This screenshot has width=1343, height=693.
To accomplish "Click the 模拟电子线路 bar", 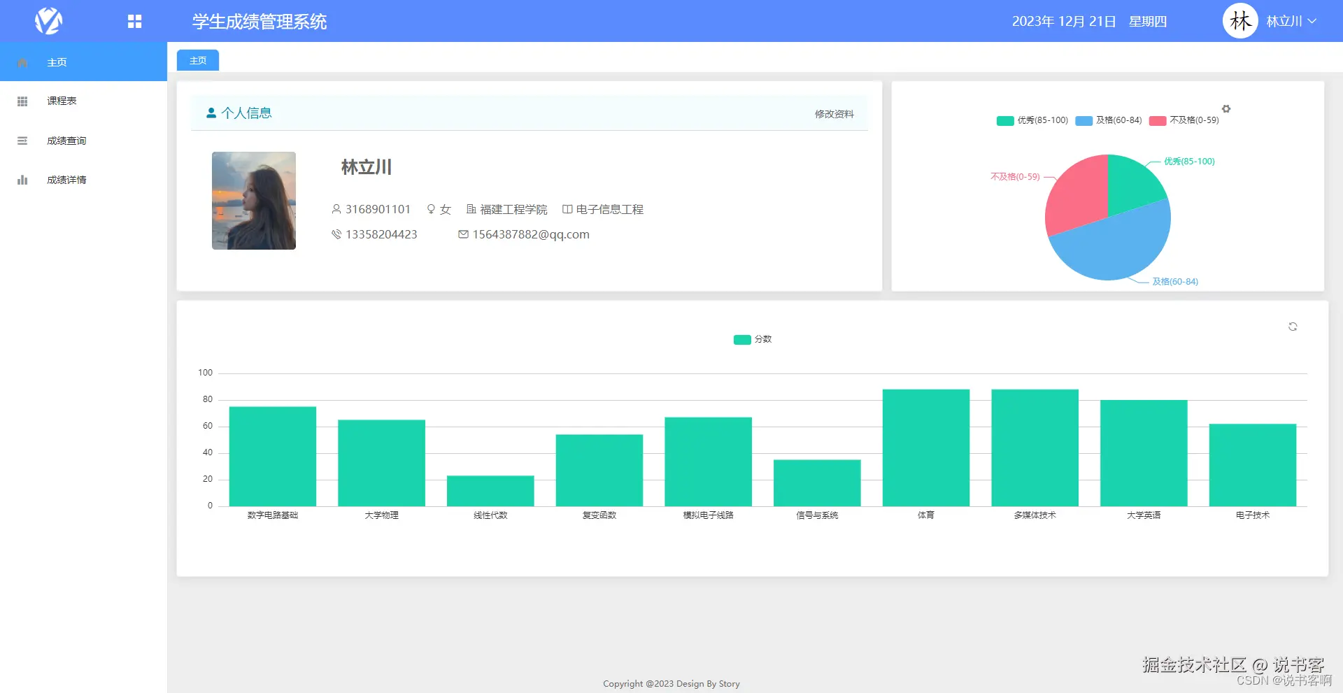I will point(708,462).
